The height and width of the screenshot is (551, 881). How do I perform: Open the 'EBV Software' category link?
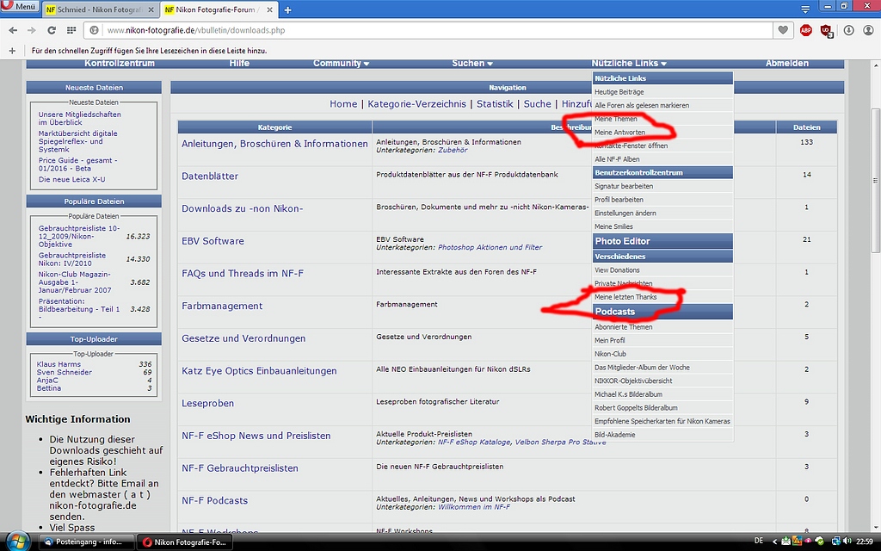pos(213,241)
